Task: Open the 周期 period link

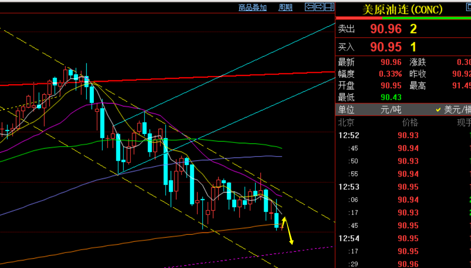Action: pyautogui.click(x=285, y=7)
